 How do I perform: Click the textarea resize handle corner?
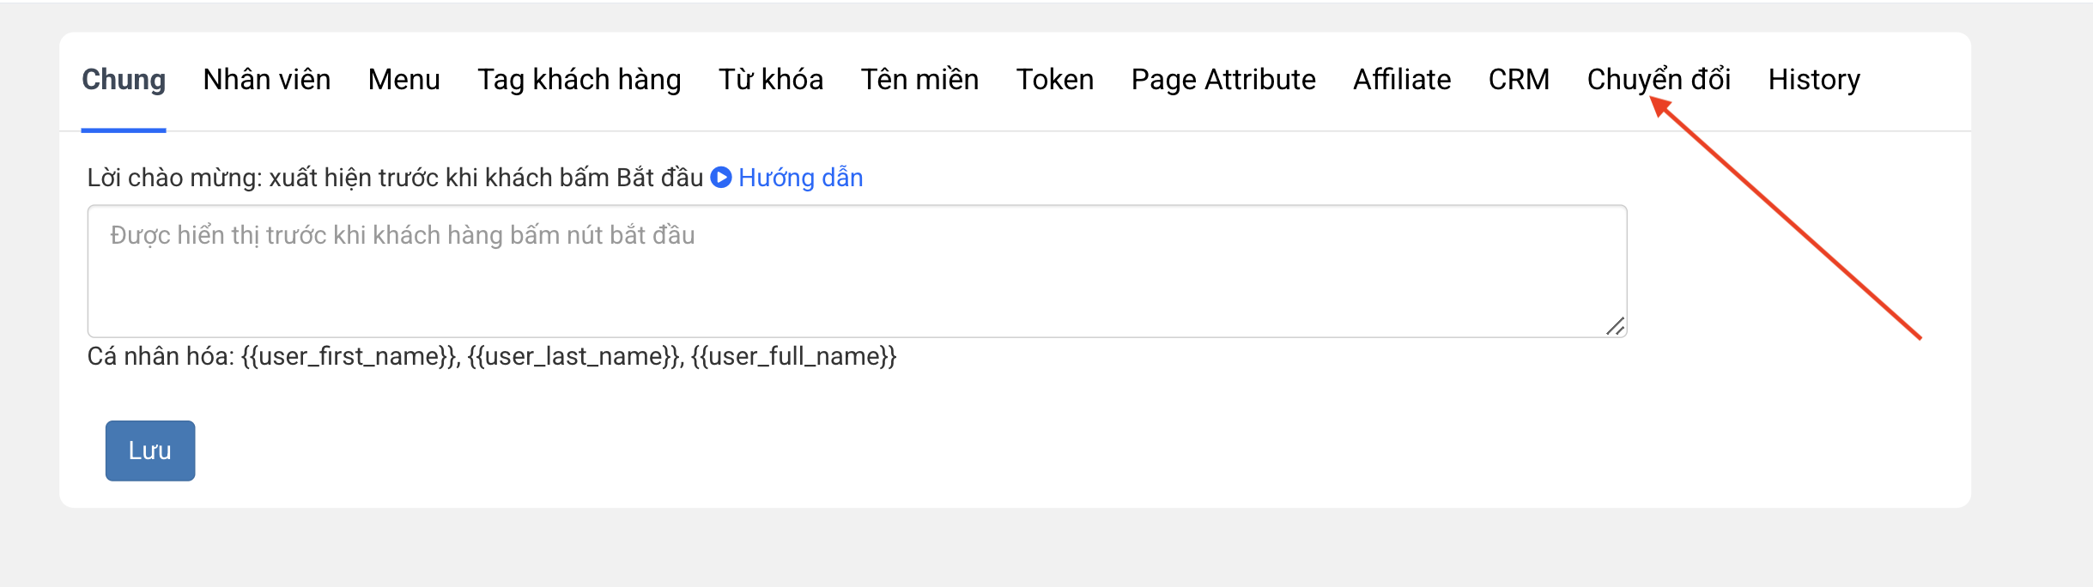[1615, 326]
